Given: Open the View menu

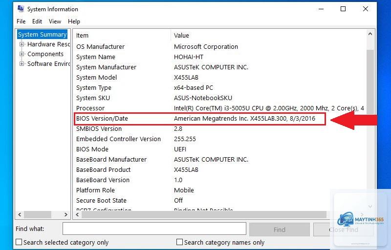Looking at the screenshot, I should (55, 21).
